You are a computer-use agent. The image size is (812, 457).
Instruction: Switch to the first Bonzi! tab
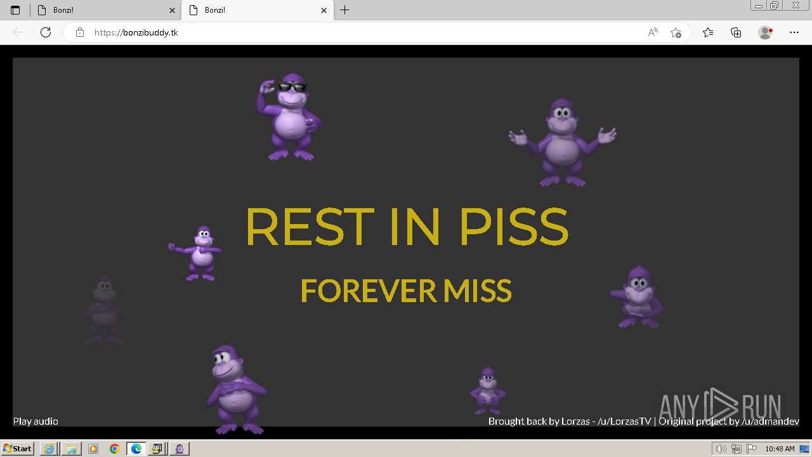105,10
